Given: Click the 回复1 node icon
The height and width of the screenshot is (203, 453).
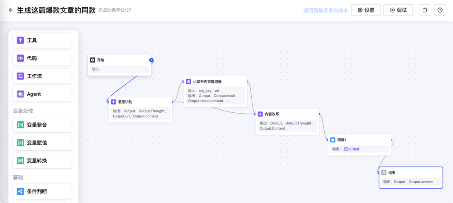Looking at the screenshot, I should pyautogui.click(x=333, y=140).
